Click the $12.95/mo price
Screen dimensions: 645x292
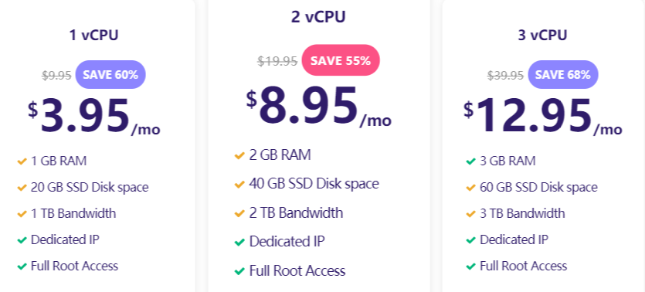tap(543, 117)
